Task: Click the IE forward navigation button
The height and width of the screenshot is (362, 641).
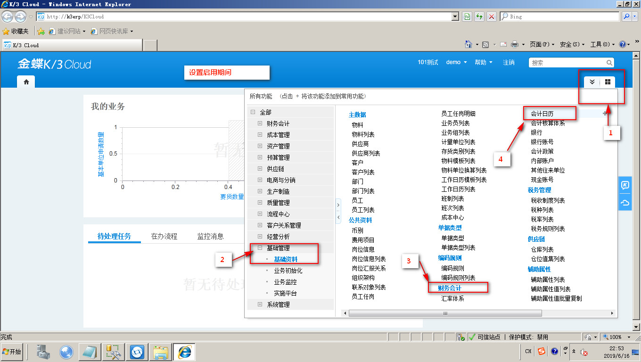Action: point(20,16)
